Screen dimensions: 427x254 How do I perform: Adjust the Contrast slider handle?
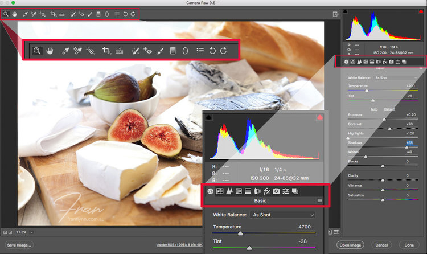tap(389, 129)
